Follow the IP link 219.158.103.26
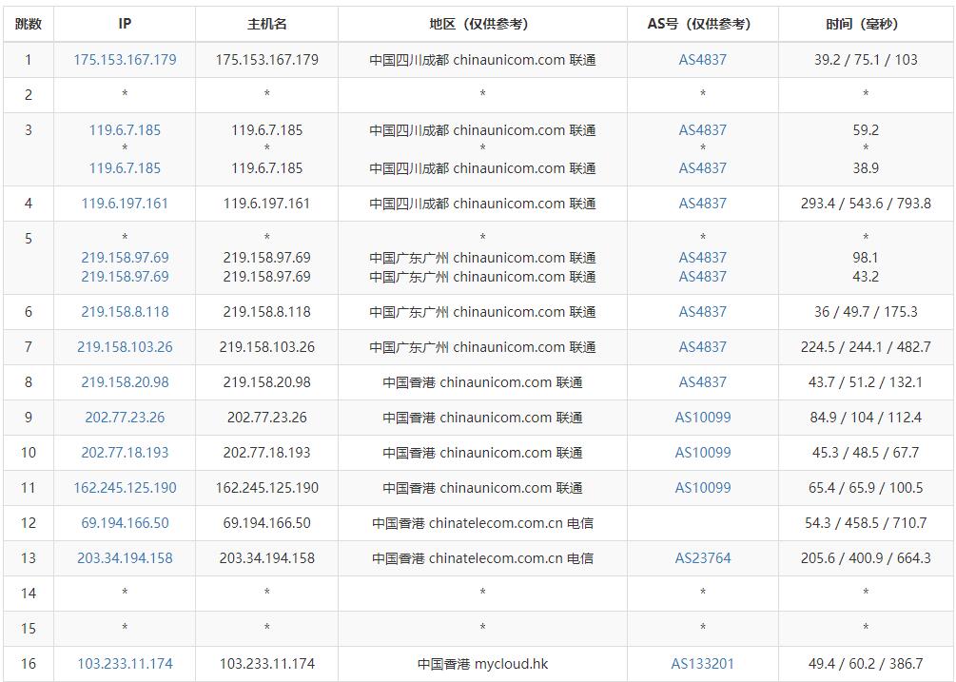The width and height of the screenshot is (956, 682). pos(125,347)
